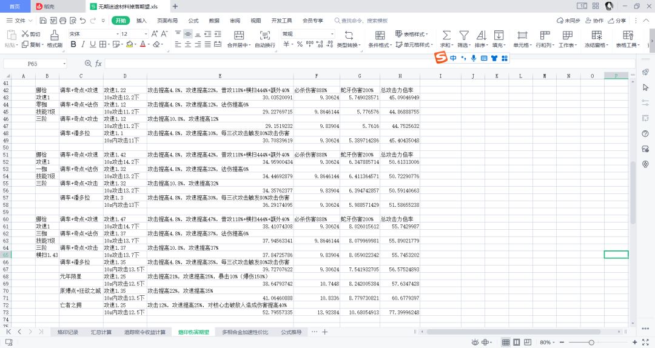Click the Copy (复制) button

(32, 45)
